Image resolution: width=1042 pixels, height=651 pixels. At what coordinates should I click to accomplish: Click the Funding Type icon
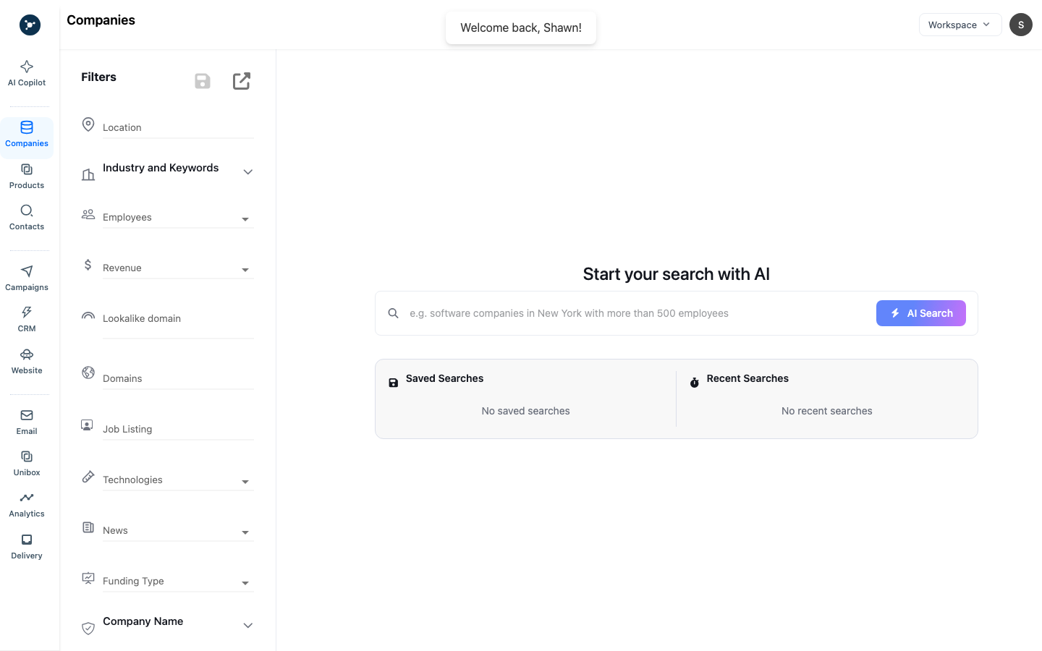pos(88,578)
